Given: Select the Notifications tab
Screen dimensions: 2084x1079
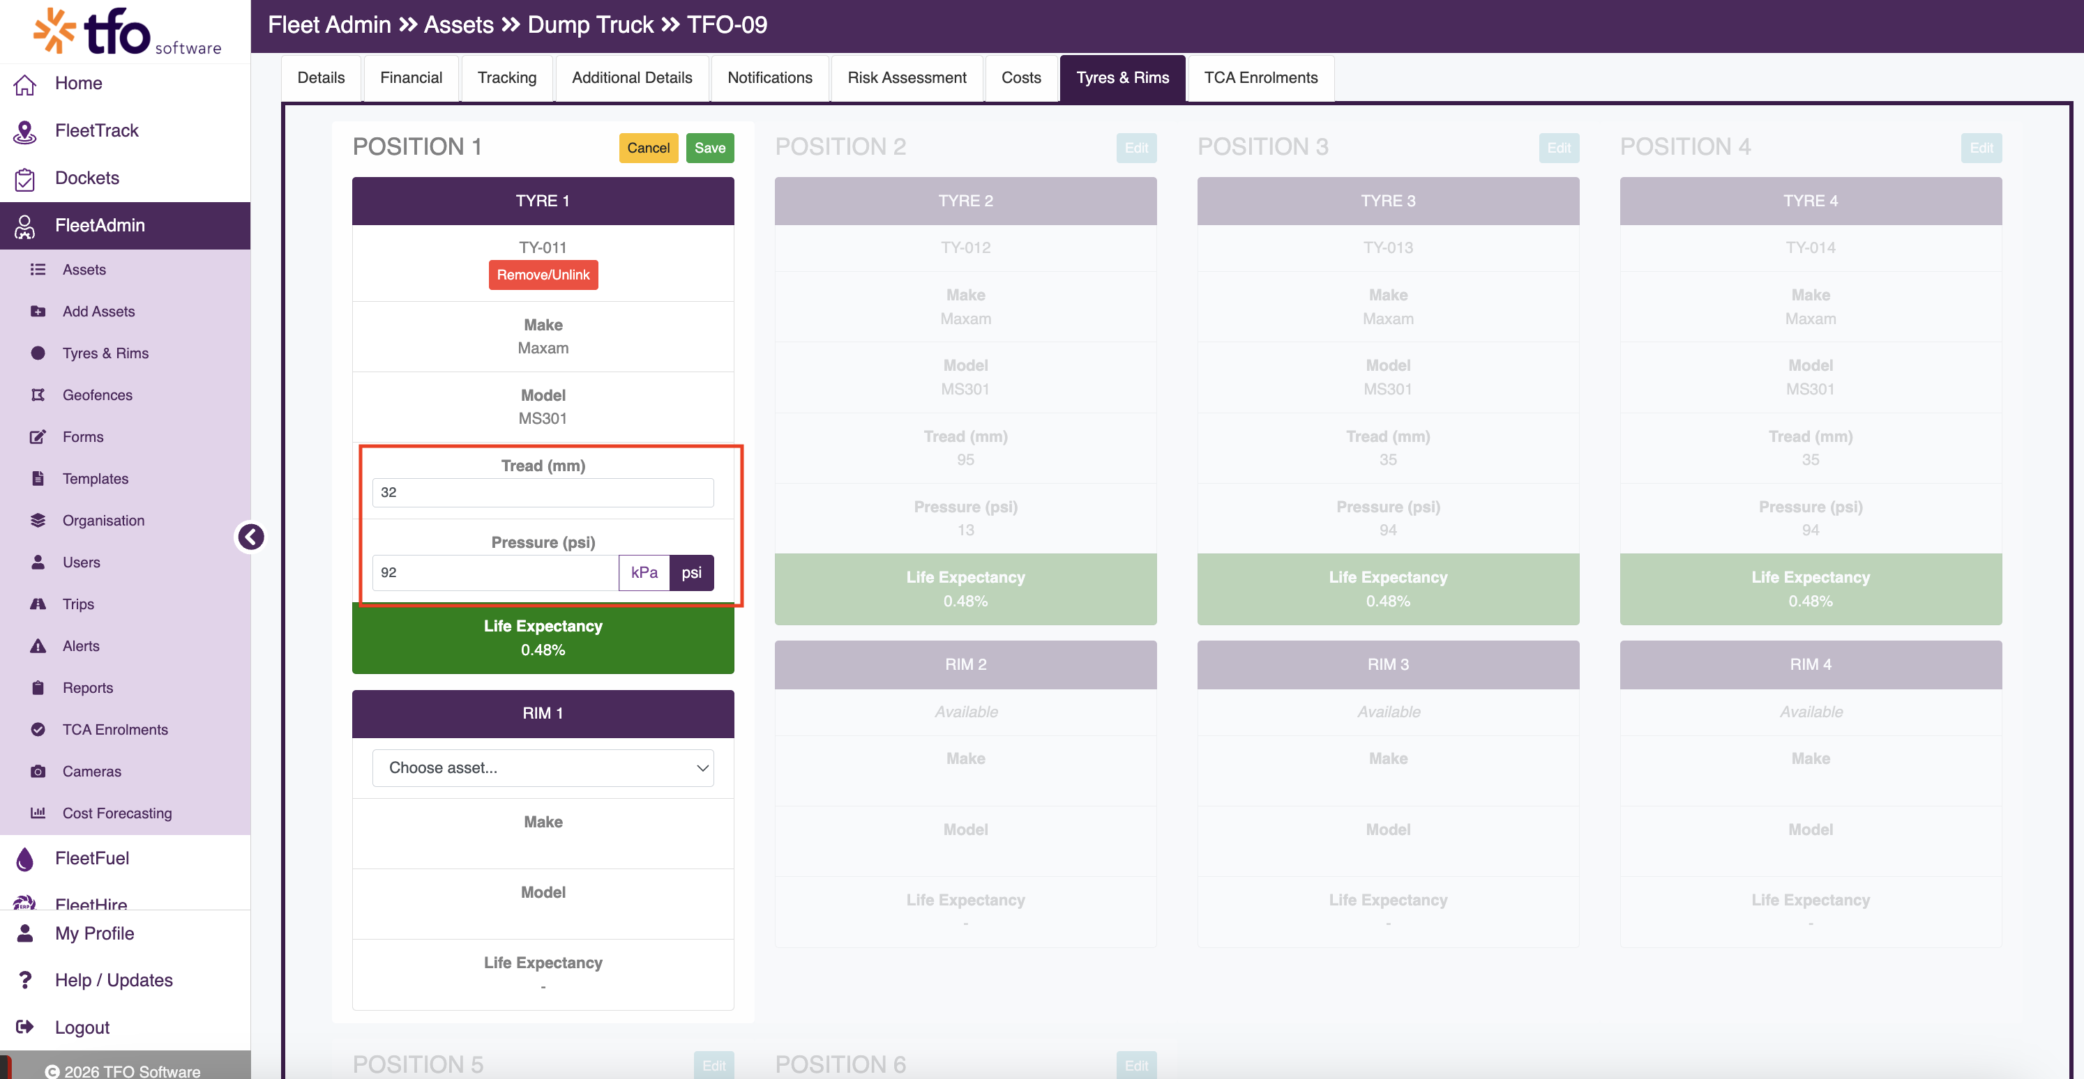Looking at the screenshot, I should (769, 78).
